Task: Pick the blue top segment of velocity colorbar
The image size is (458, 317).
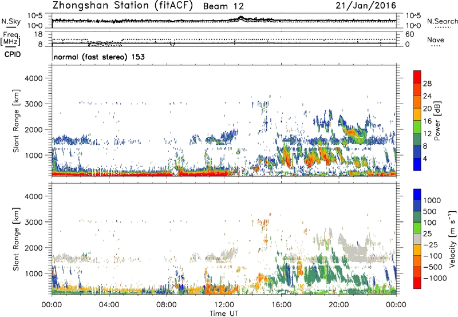Action: coord(417,195)
